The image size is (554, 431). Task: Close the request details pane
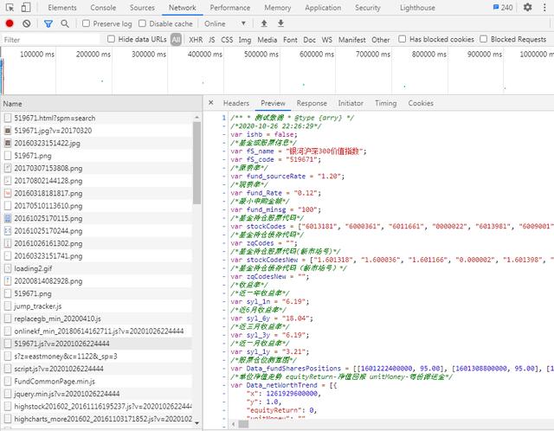pos(211,103)
